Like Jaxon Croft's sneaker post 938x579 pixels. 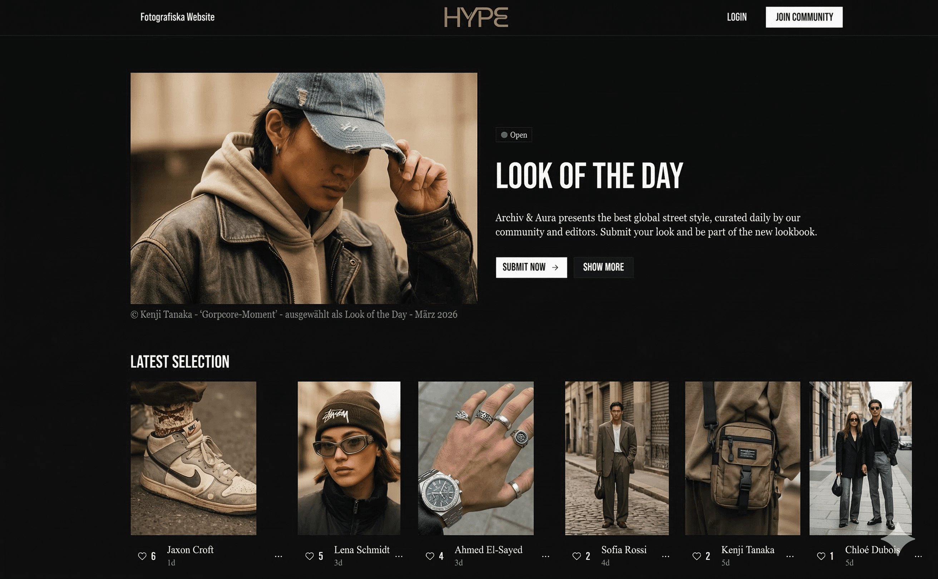142,556
